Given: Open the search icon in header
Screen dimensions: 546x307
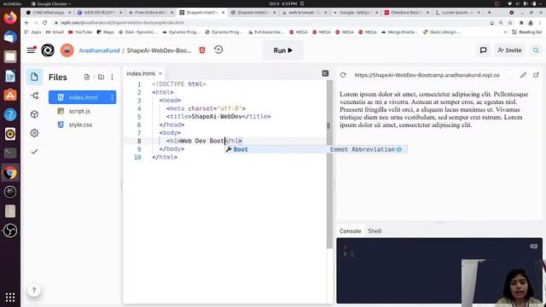Looking at the screenshot, I should click(536, 50).
